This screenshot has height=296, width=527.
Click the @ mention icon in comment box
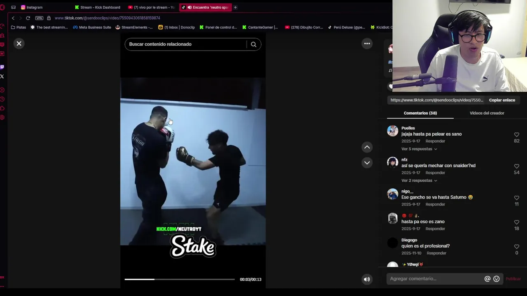487,279
